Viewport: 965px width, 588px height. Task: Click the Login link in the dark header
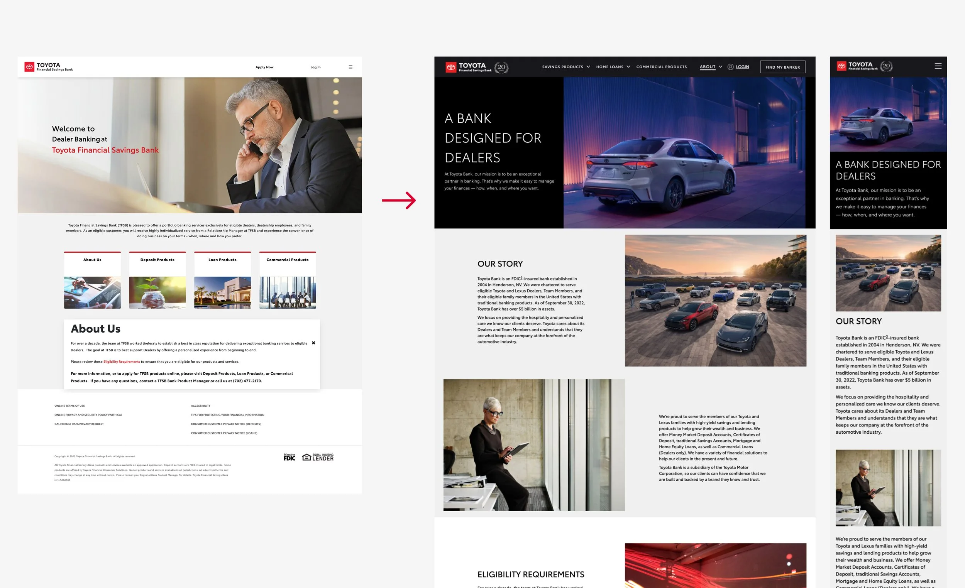pyautogui.click(x=742, y=67)
